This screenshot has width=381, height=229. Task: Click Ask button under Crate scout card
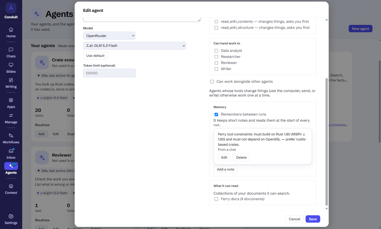click(42, 134)
